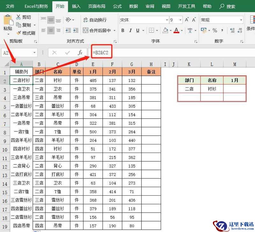The image size is (255, 232).
Task: Open borders dropdown arrow
Action: tap(157, 30)
